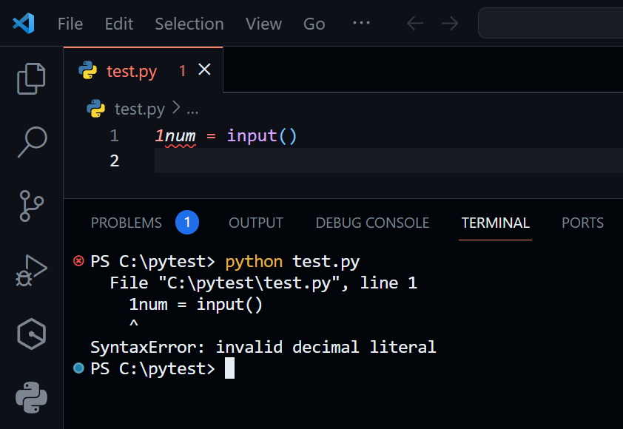The image size is (623, 429).
Task: Click the underlined 1num in editor
Action: point(175,136)
